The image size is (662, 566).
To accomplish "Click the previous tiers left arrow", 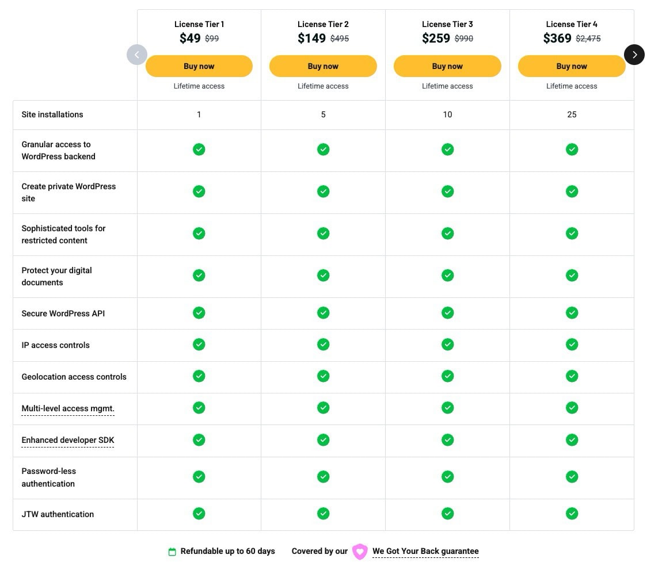I will click(x=137, y=55).
